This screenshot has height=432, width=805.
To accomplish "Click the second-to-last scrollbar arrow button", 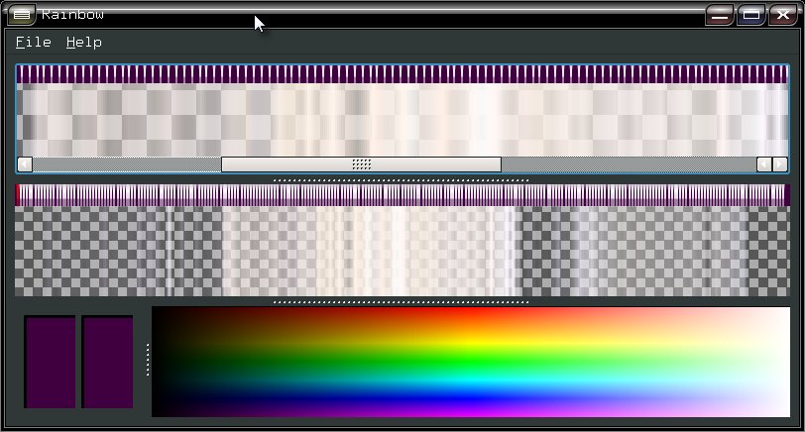I will click(x=764, y=164).
